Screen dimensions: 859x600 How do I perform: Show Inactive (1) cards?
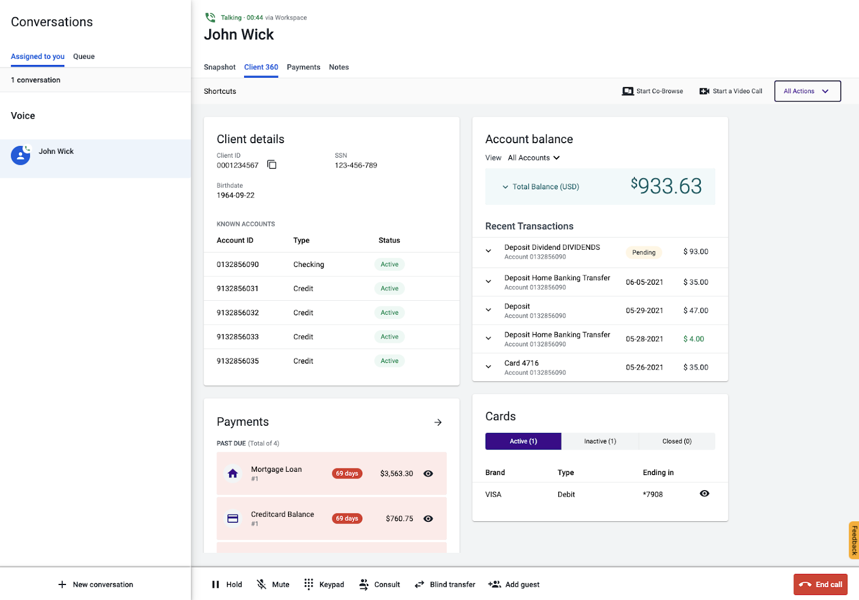(x=600, y=441)
